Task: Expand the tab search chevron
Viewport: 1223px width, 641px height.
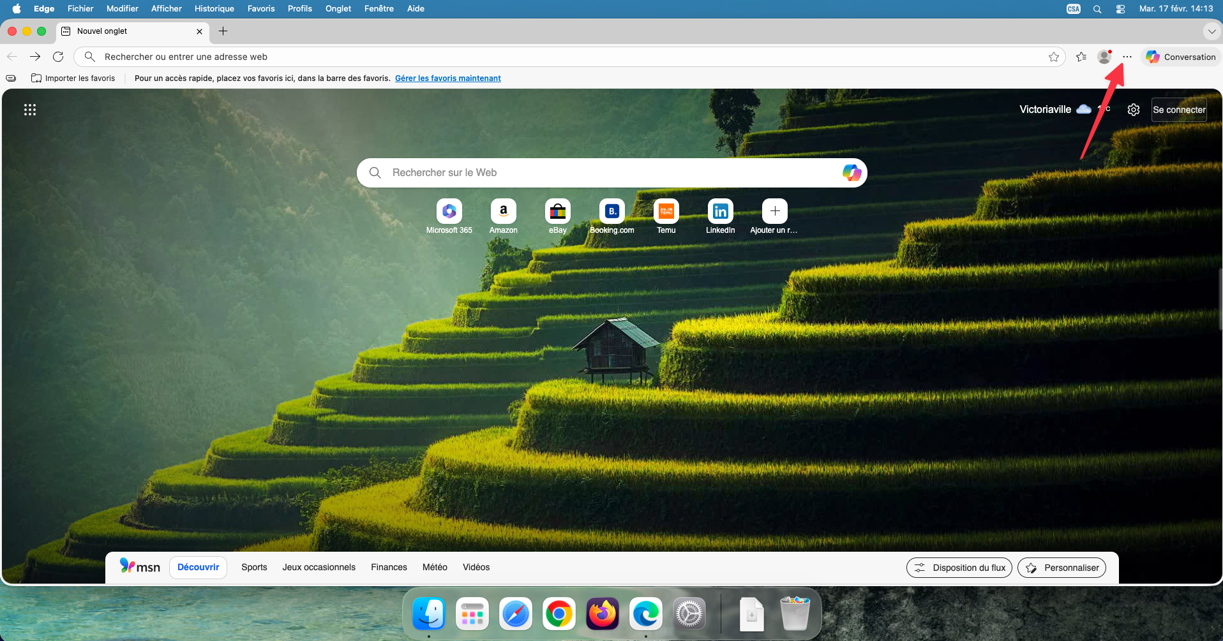Action: click(x=1212, y=31)
